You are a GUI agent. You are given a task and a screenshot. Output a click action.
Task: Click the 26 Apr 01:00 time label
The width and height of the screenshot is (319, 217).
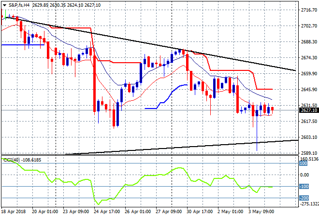[x=138, y=212]
